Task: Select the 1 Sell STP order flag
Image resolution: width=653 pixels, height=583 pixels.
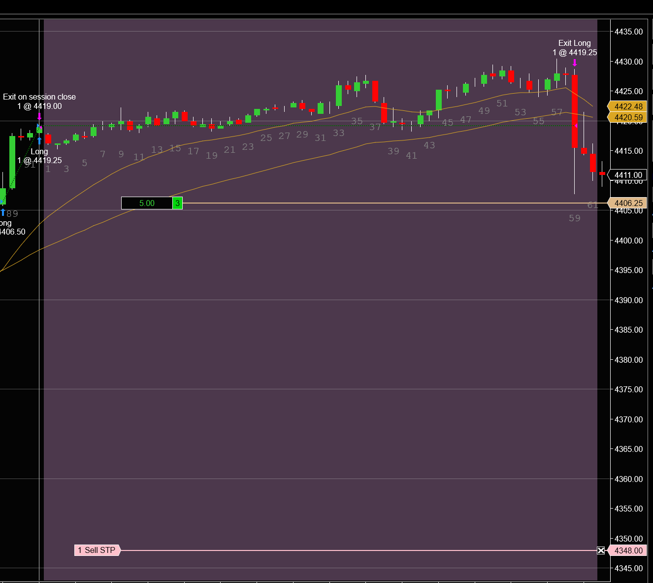Action: click(97, 550)
